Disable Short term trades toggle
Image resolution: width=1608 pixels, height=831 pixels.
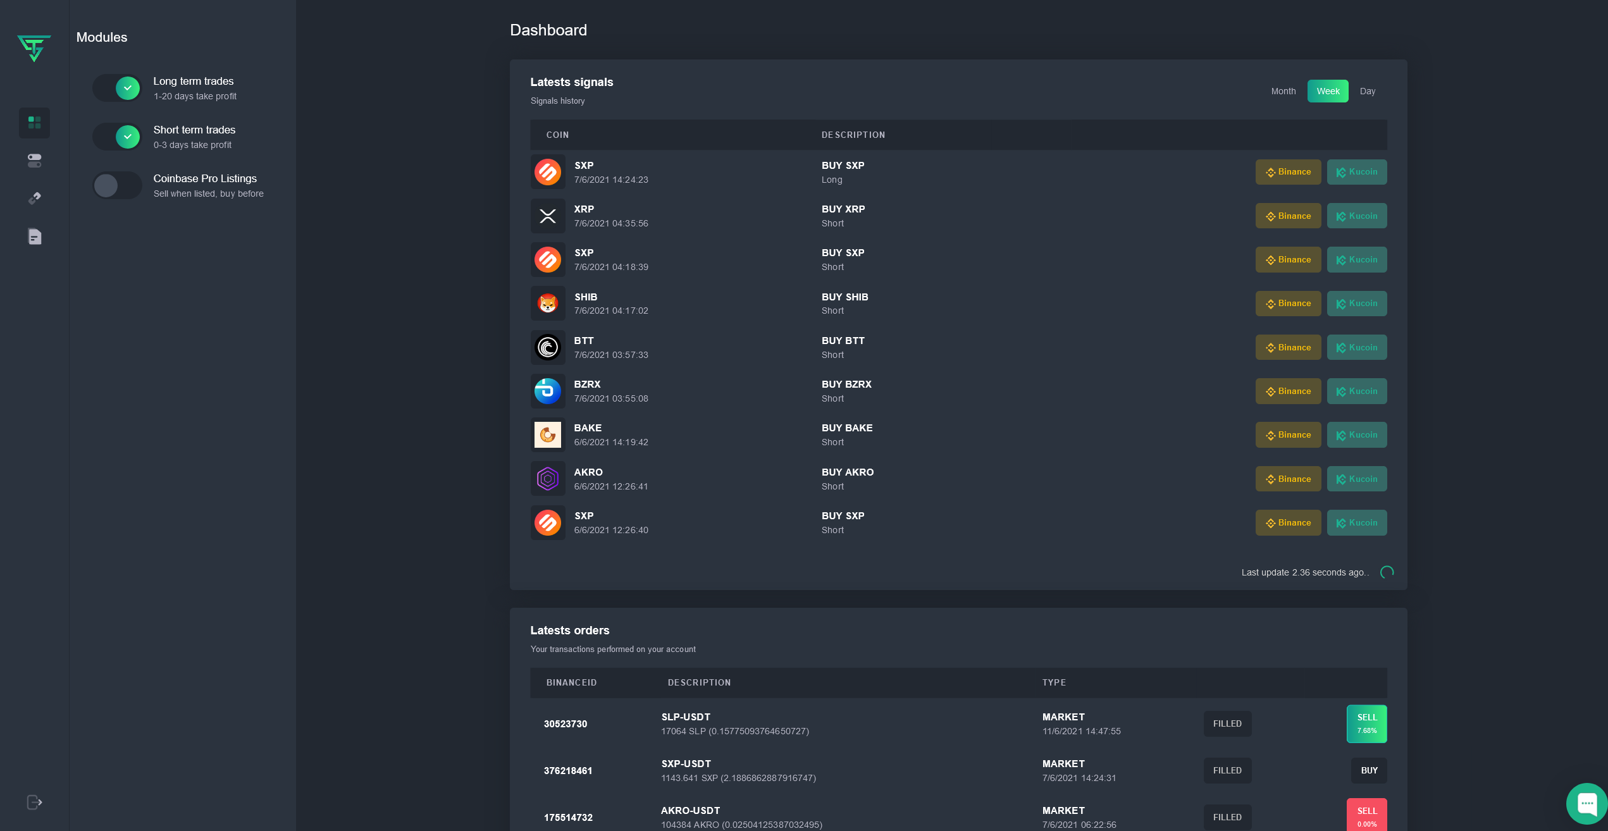pos(118,137)
